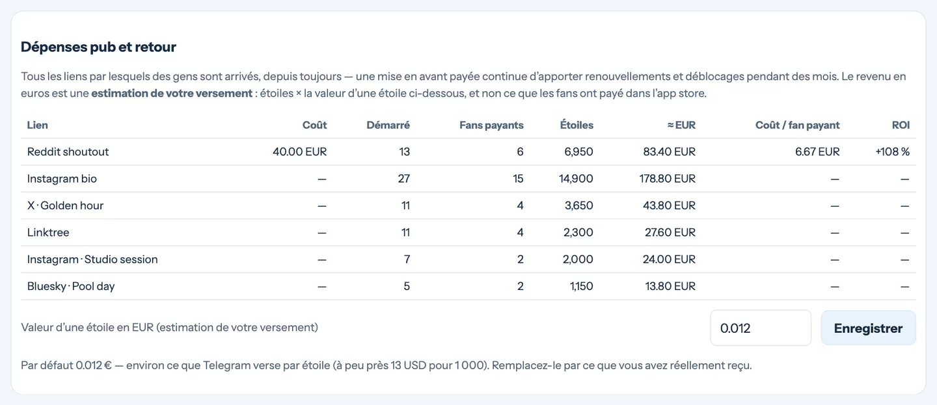Click the 178.80 EUR revenue cell

[668, 179]
